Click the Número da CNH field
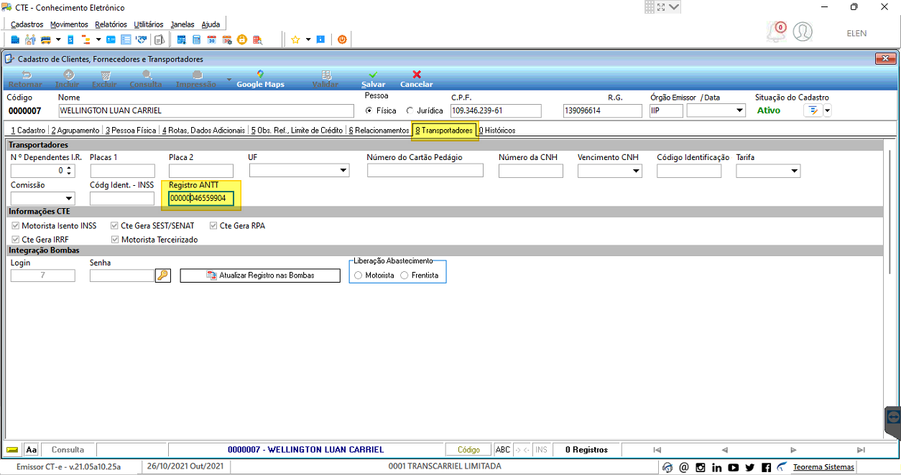The height and width of the screenshot is (475, 901). [x=531, y=171]
